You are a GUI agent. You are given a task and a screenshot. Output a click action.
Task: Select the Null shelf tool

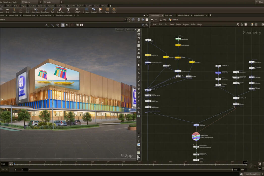(x=14, y=10)
